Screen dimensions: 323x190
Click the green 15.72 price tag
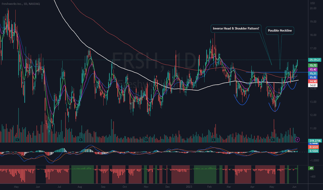pyautogui.click(x=313, y=66)
